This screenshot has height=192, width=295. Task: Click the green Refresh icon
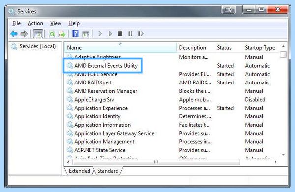click(52, 34)
